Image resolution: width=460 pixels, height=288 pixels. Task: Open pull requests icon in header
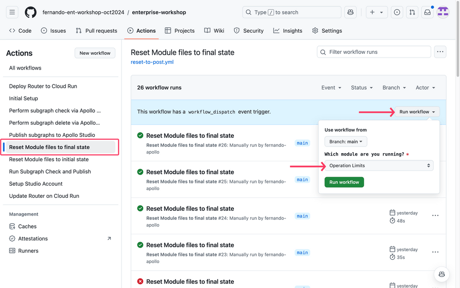point(412,12)
